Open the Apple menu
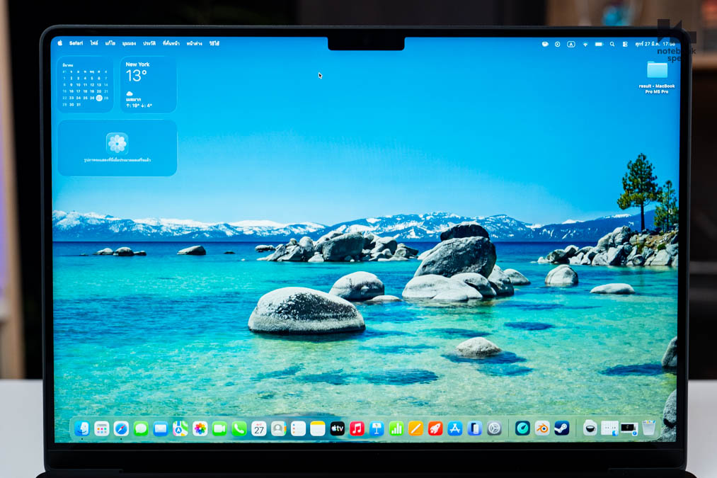The width and height of the screenshot is (717, 478). [x=59, y=43]
